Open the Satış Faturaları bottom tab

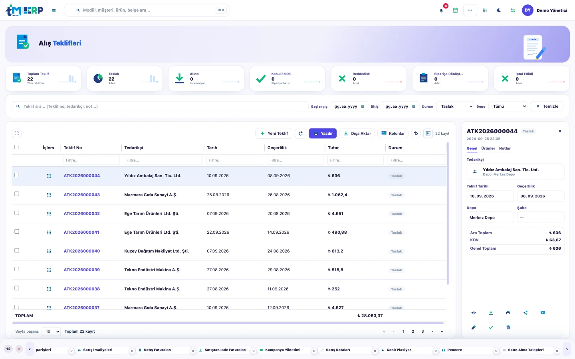(157, 350)
